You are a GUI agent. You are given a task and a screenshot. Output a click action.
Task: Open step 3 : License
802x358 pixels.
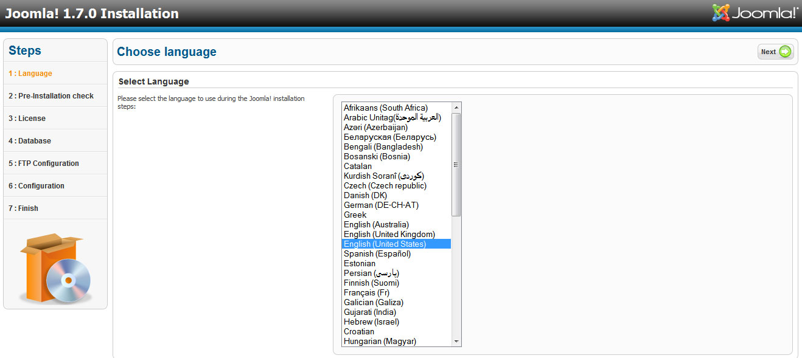tap(55, 119)
